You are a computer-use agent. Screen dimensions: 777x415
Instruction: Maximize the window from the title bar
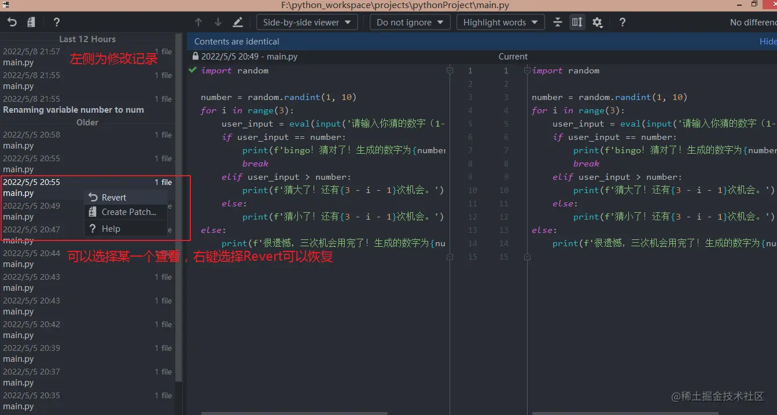(754, 4)
